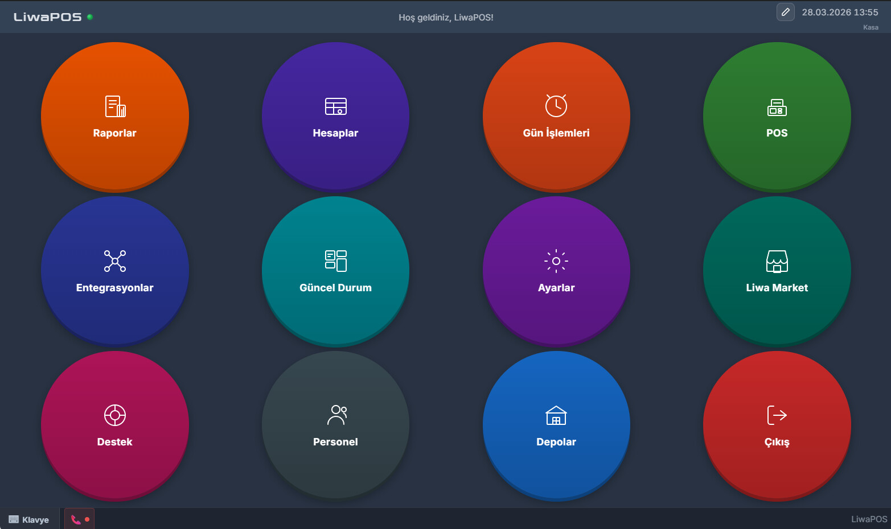The image size is (891, 529).
Task: Open the Raporlar reports tile
Action: coord(114,117)
